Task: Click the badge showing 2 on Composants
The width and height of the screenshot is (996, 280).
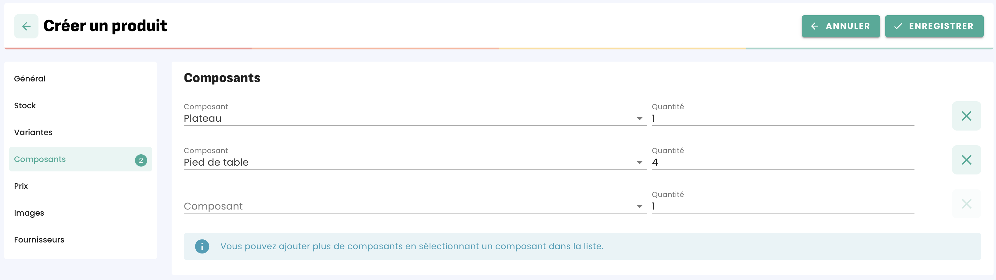Action: click(x=141, y=160)
